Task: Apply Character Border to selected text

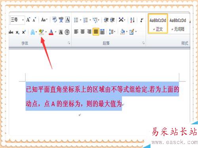Action: (x=67, y=20)
